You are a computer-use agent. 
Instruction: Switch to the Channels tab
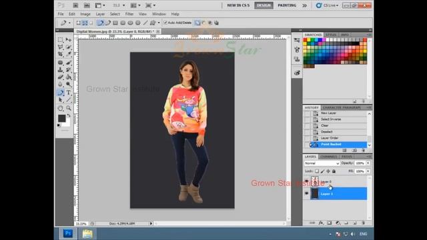pyautogui.click(x=328, y=157)
